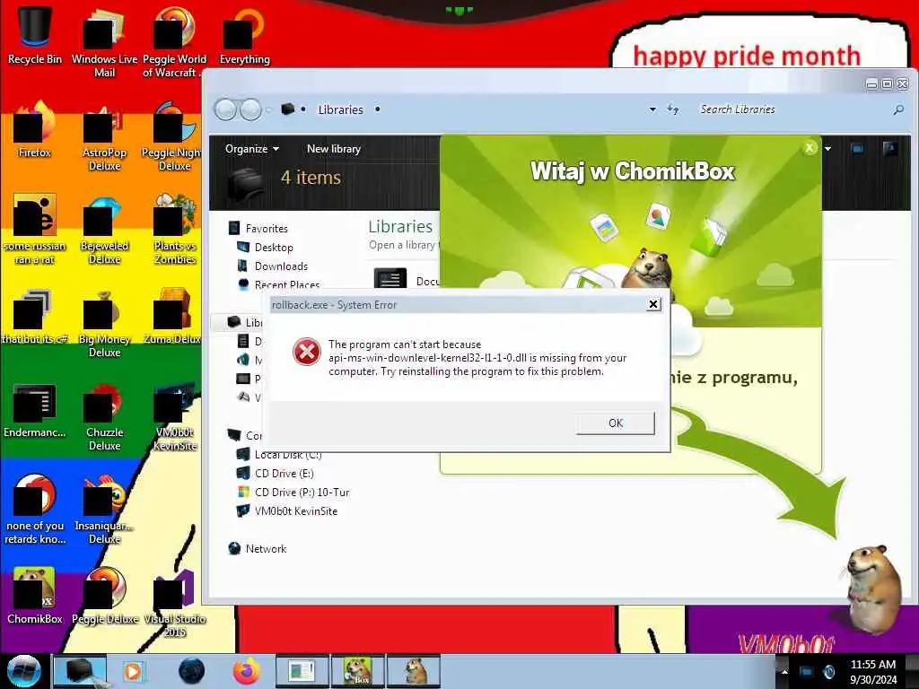Click the hamster mascot desktop widget
This screenshot has height=689, width=919.
tap(873, 590)
